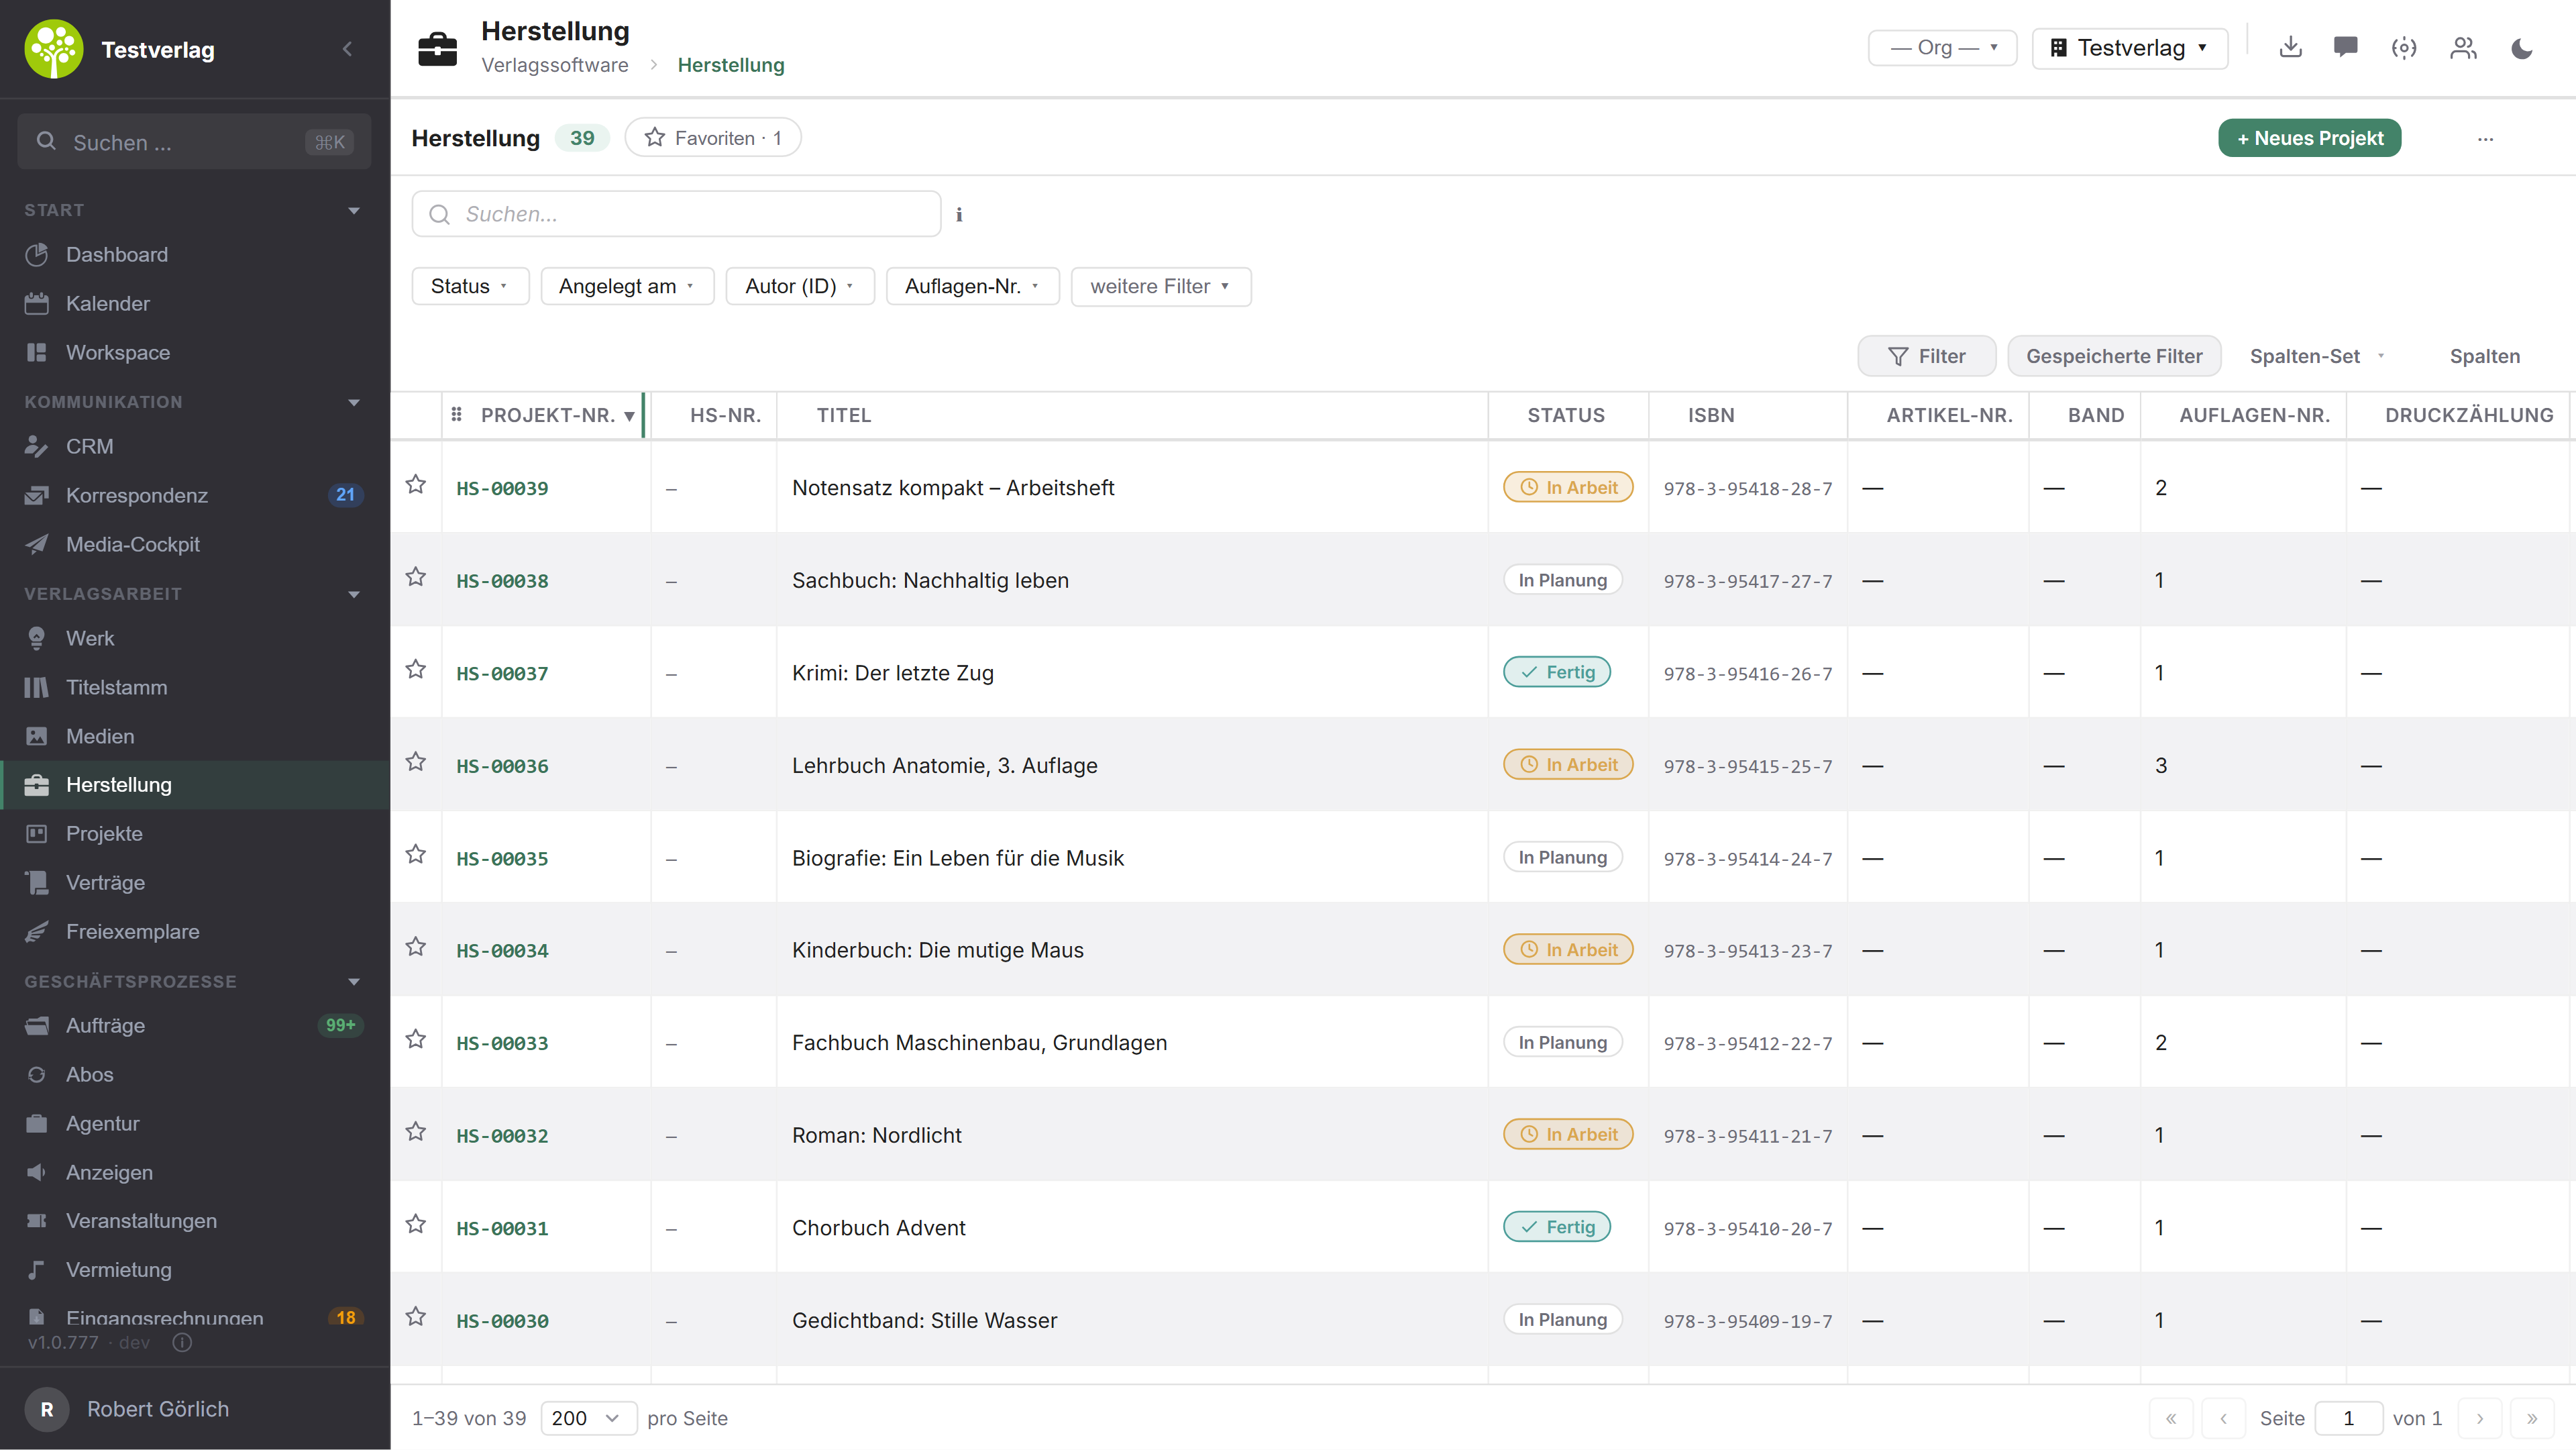The height and width of the screenshot is (1450, 2576).
Task: Click the table Suchen... search input
Action: click(676, 214)
